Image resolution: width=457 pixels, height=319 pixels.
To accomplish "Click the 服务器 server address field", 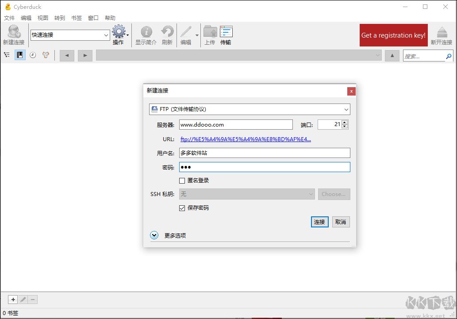I will pyautogui.click(x=236, y=125).
